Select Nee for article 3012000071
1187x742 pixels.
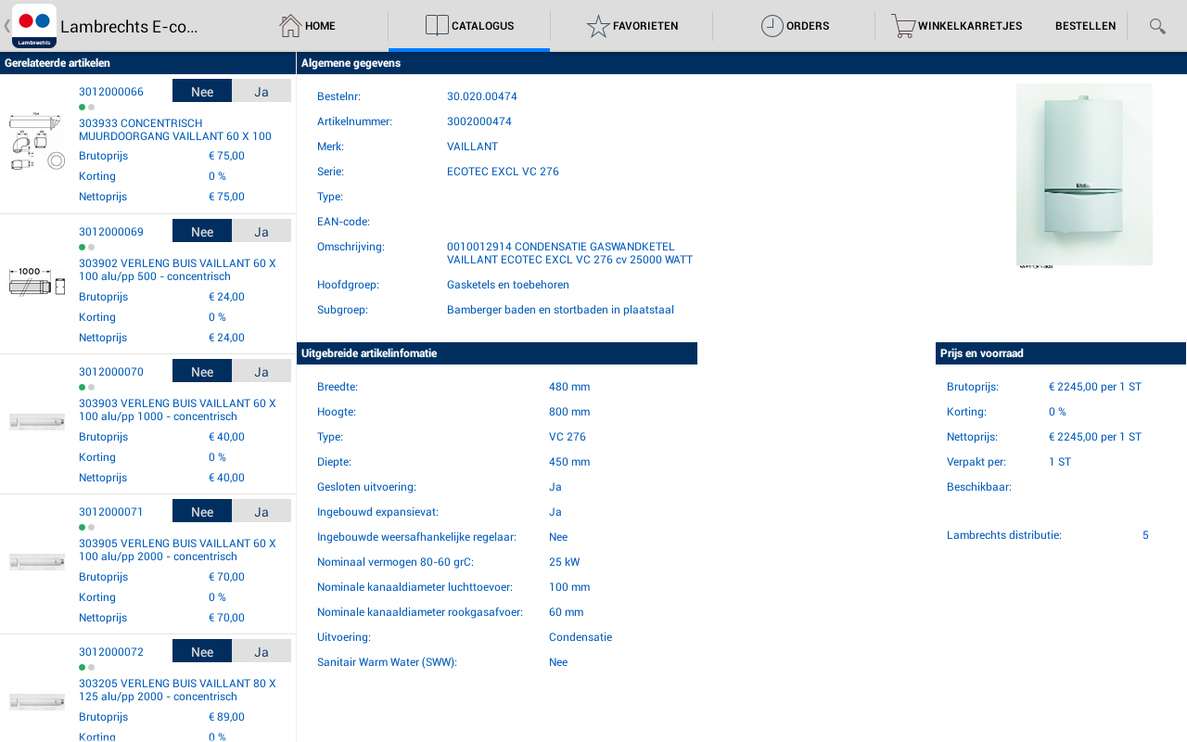tap(202, 511)
